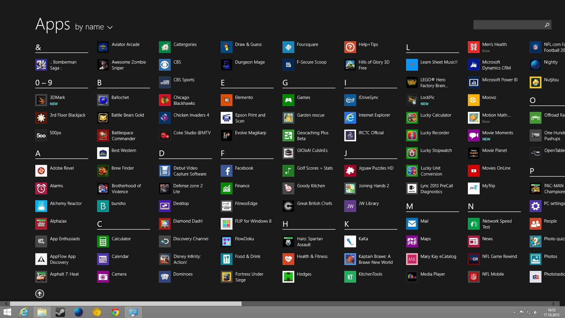
Task: Expand the 'by name' sort dropdown
Action: point(89,27)
